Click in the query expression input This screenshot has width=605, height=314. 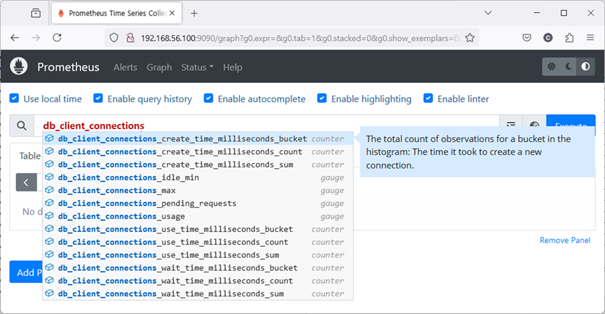click(266, 125)
